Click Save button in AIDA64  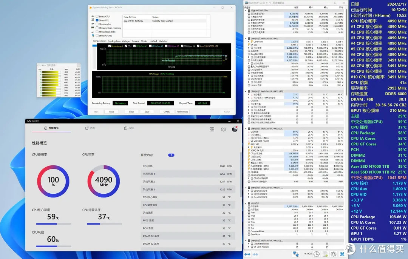(x=147, y=111)
